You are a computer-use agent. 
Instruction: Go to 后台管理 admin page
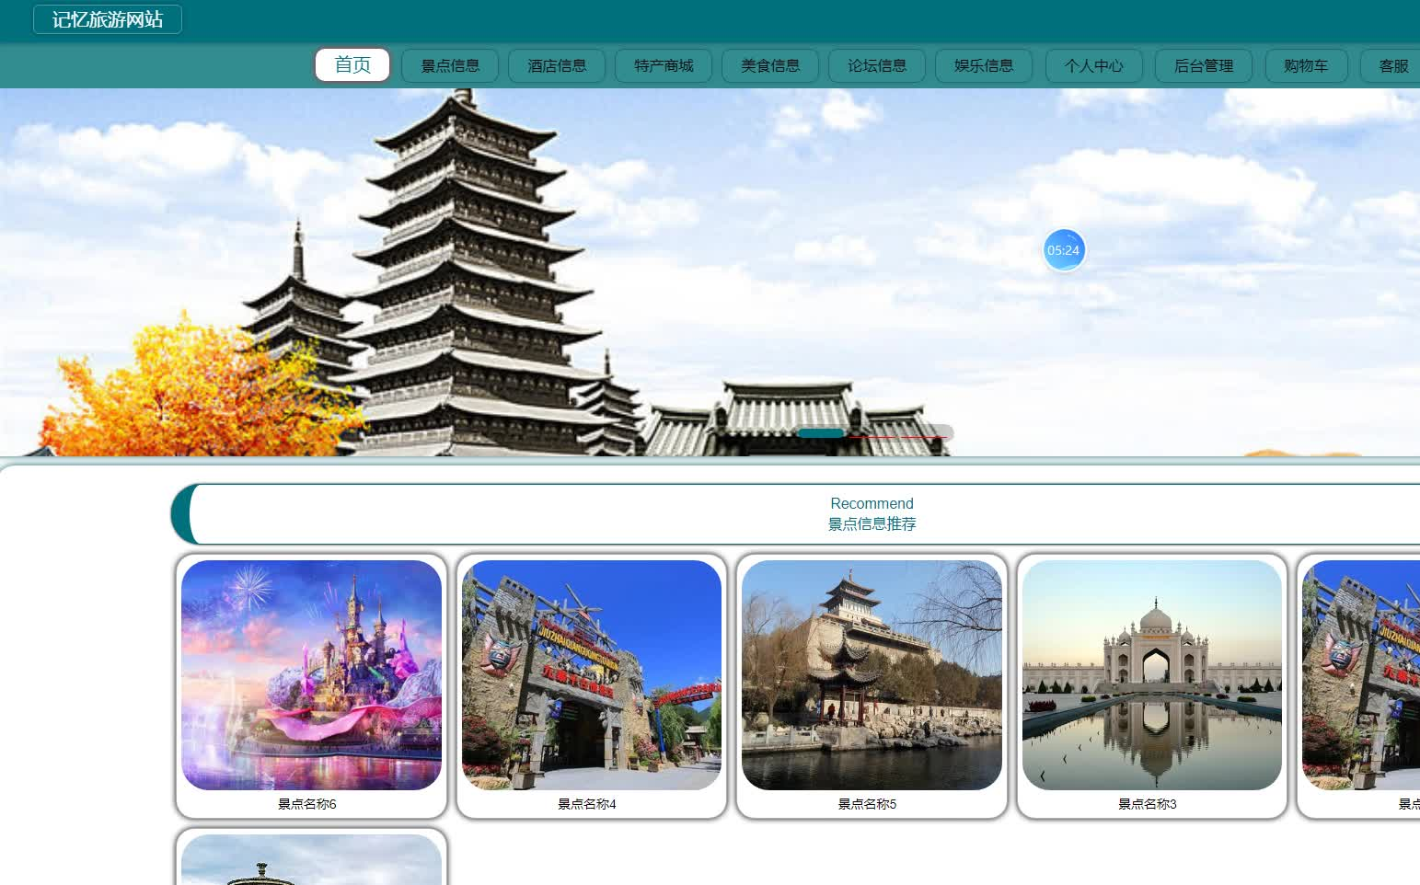pos(1204,65)
